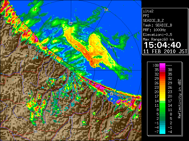Click the ">38" legend label
Screen dimensions: 189x141
(x=156, y=65)
